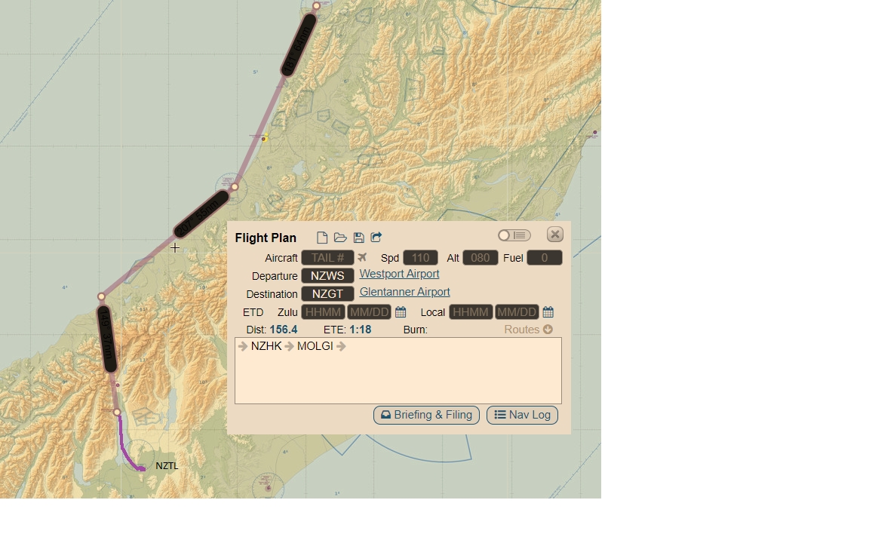869x543 pixels.
Task: Click the Zulu HHMM time field
Action: pos(323,312)
